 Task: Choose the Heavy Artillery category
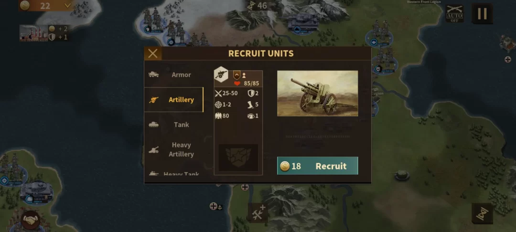point(174,149)
